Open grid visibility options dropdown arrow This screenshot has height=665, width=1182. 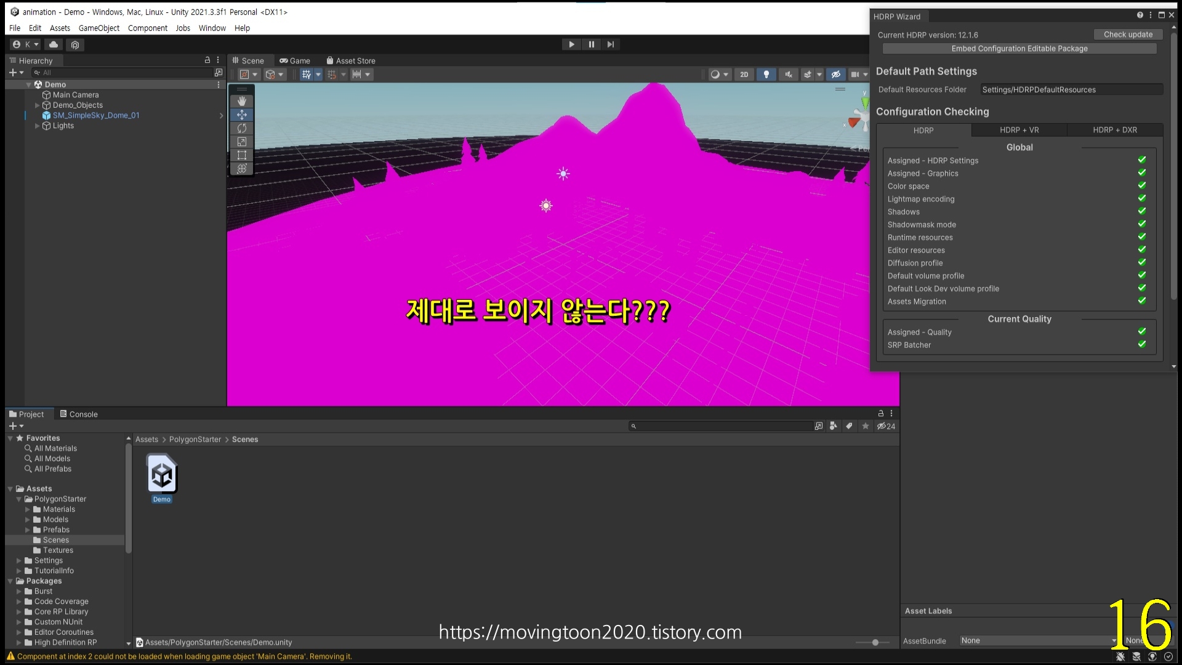tap(318, 75)
